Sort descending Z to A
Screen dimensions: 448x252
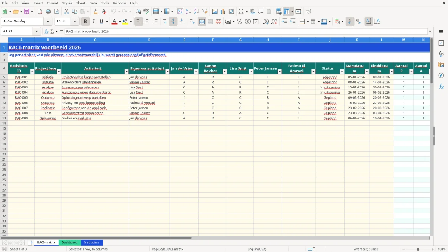coord(197,12)
